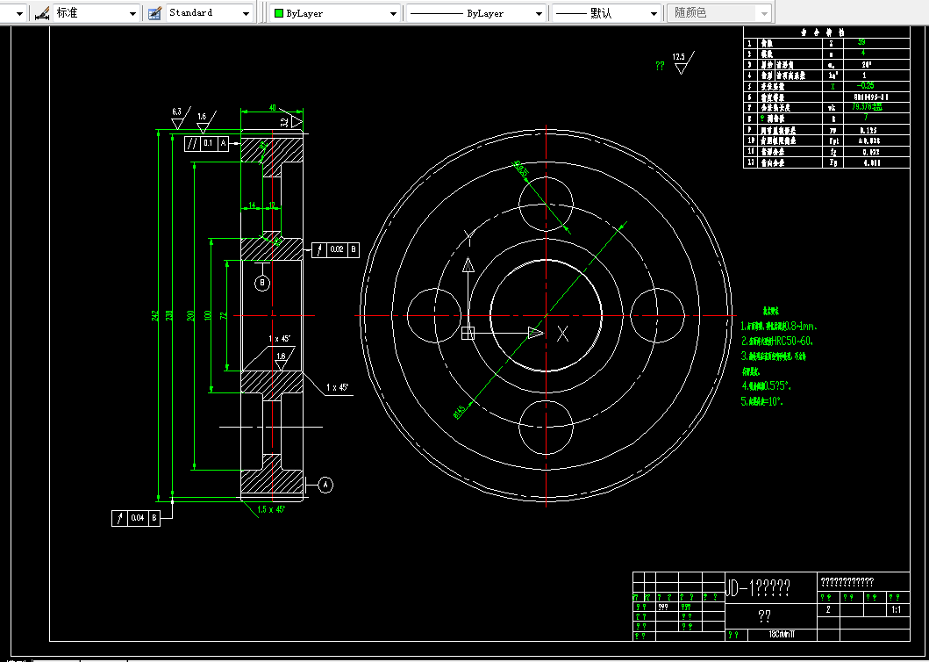Click the JD-1 title block text
Viewport: 929px width, 662px height.
pyautogui.click(x=758, y=588)
